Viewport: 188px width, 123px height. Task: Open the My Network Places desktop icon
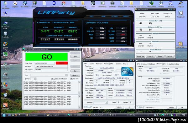(x=5, y=25)
